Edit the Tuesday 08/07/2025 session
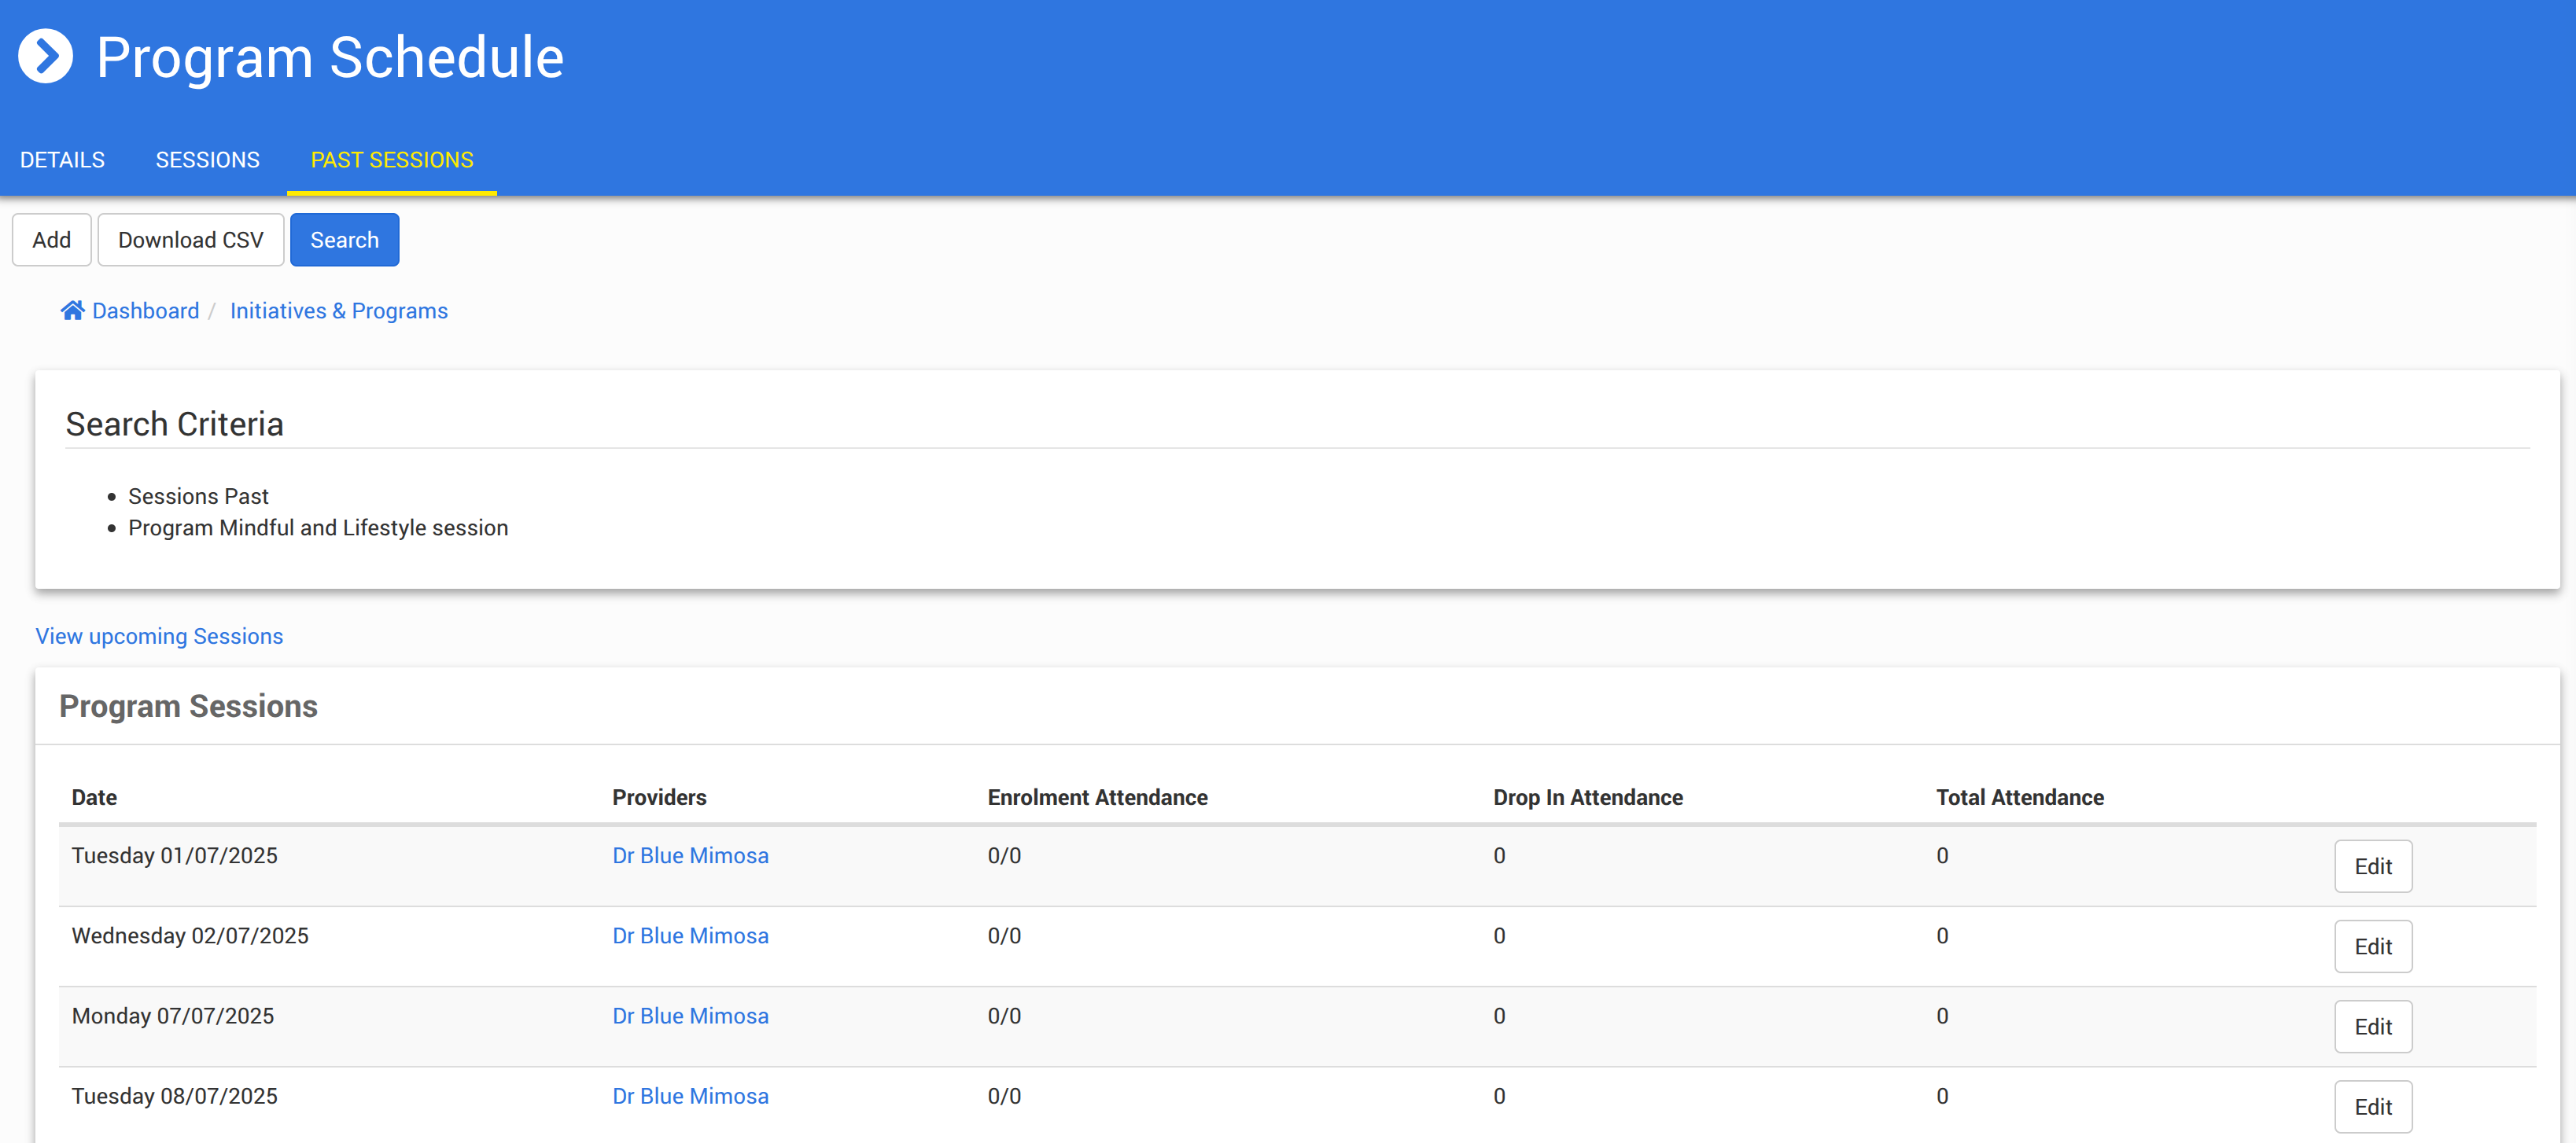Image resolution: width=2576 pixels, height=1143 pixels. click(2372, 1106)
